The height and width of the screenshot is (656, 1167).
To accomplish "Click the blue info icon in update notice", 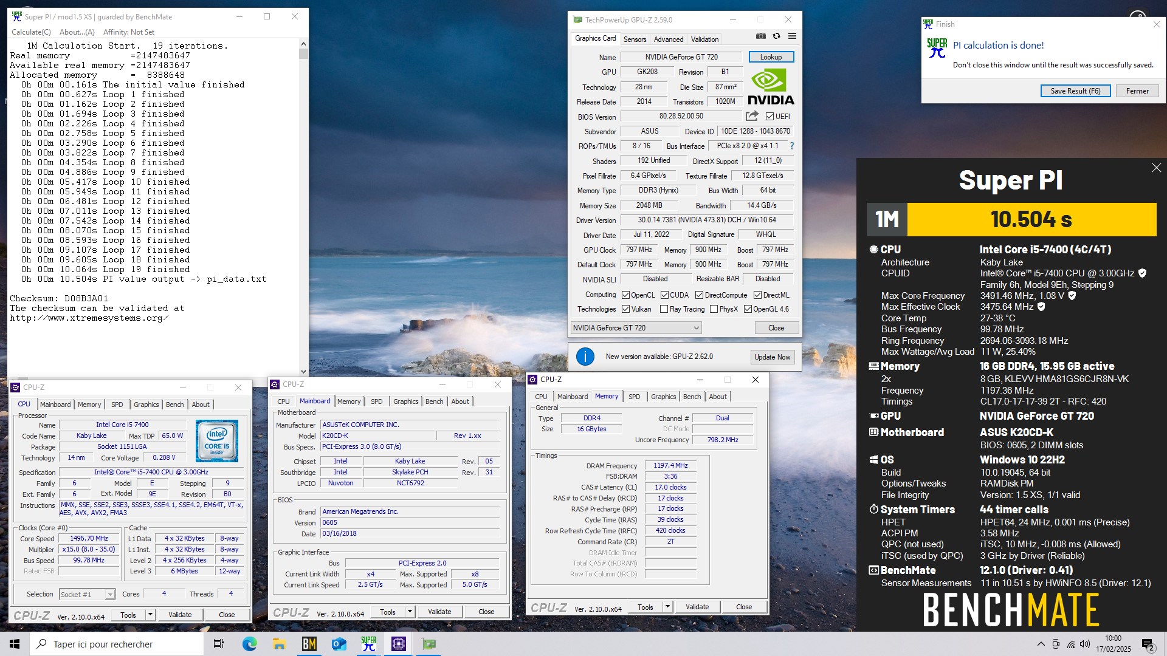I will 585,357.
